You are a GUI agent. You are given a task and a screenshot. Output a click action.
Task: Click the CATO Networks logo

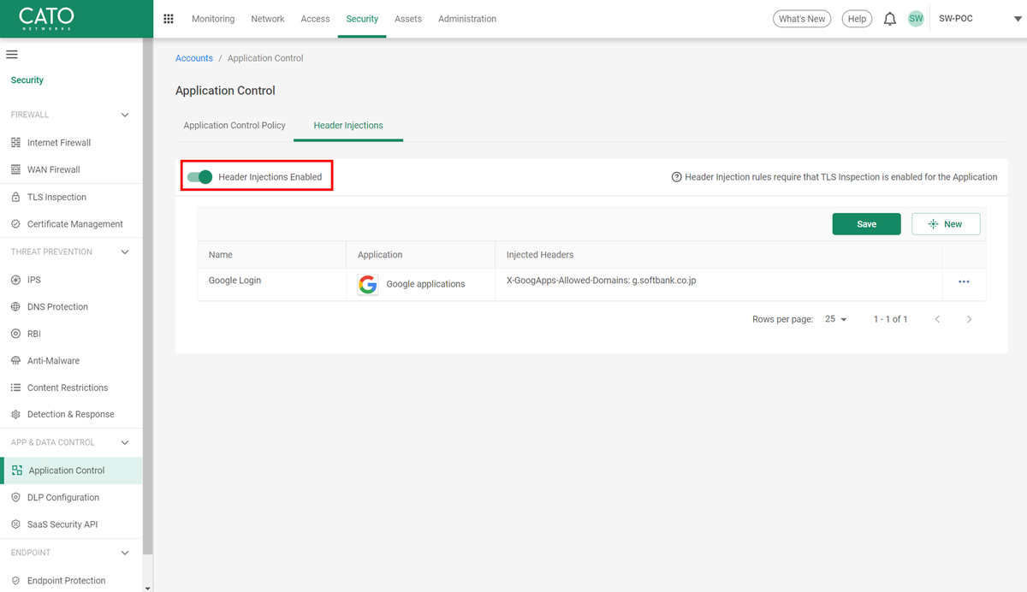[x=46, y=18]
